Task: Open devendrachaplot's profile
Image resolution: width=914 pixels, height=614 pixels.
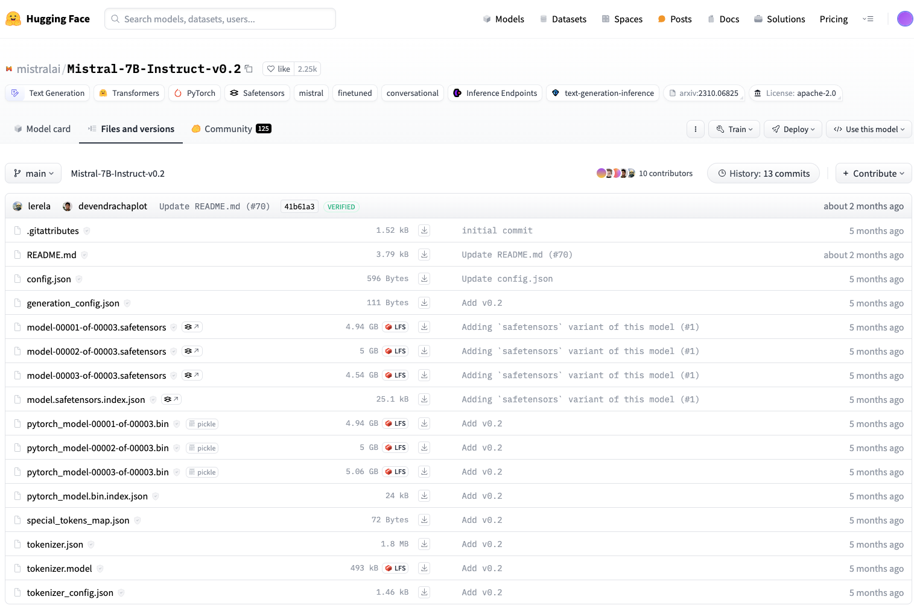Action: [x=113, y=206]
